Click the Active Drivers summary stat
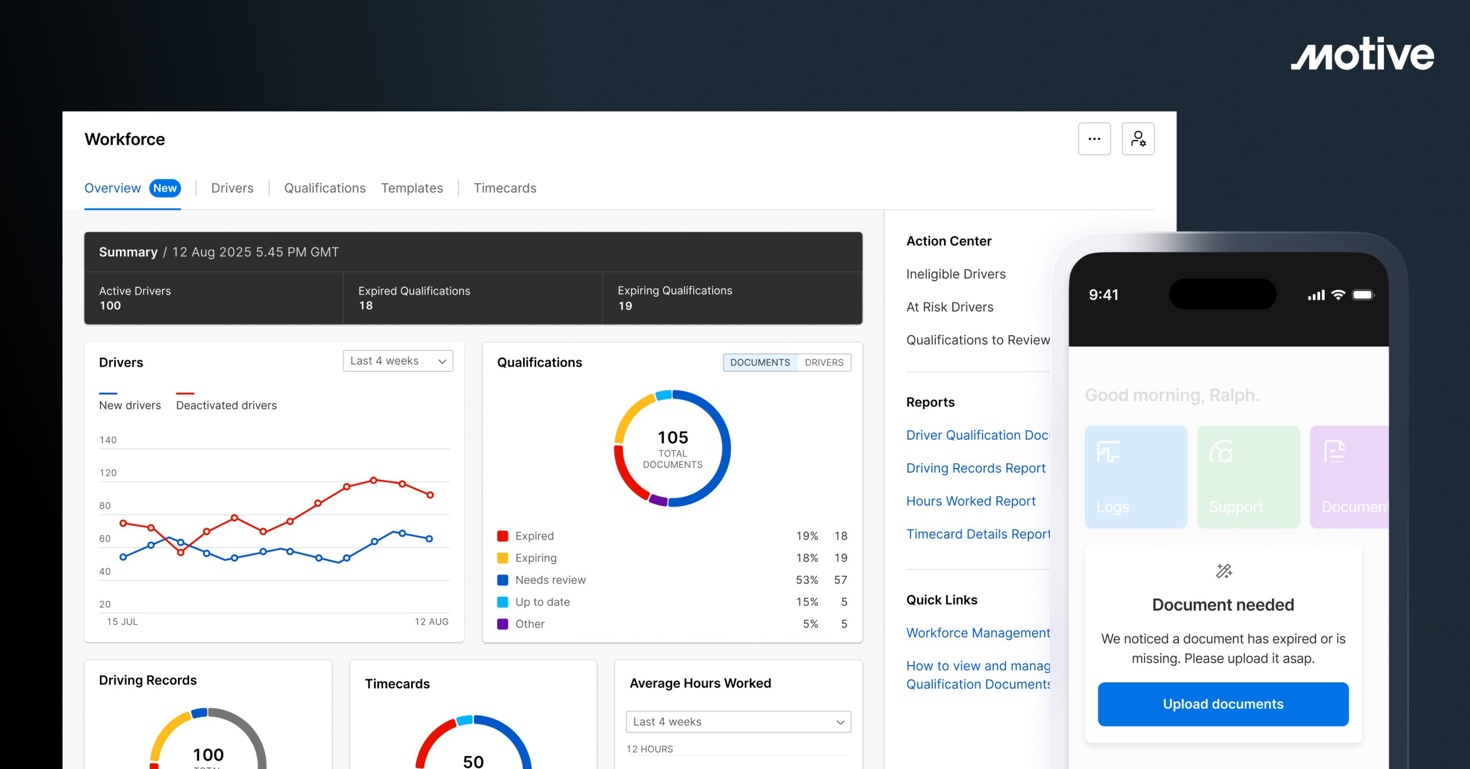The image size is (1470, 769). click(134, 298)
